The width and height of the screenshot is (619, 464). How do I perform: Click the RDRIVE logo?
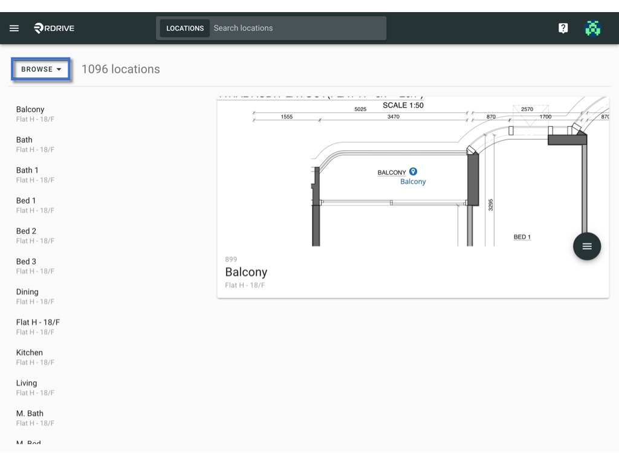click(54, 28)
